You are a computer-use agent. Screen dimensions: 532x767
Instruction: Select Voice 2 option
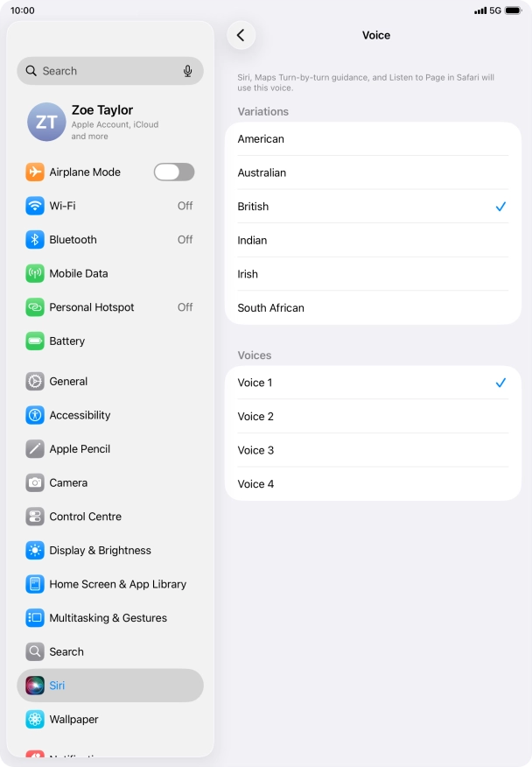(x=373, y=416)
